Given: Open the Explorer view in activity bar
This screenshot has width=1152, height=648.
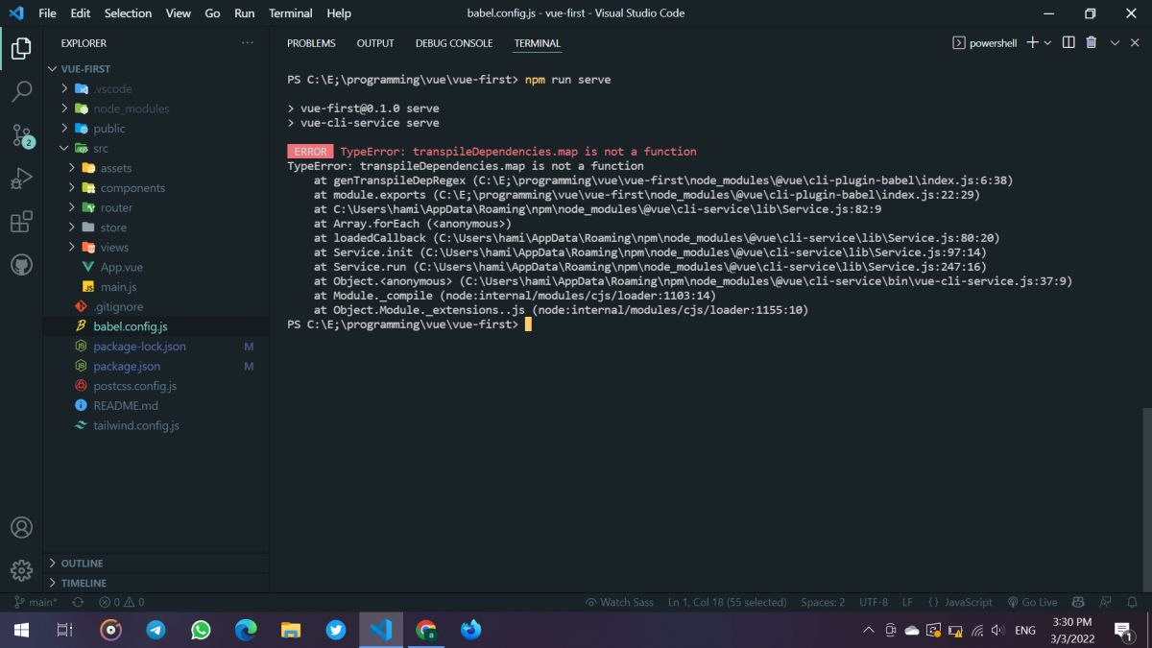Looking at the screenshot, I should click(21, 47).
